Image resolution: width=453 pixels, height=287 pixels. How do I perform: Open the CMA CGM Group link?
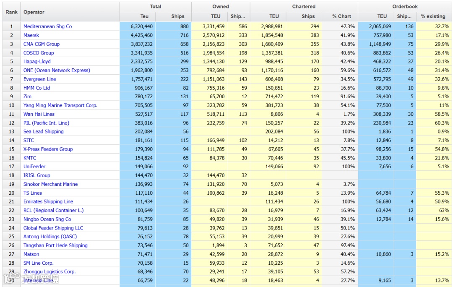pos(42,44)
